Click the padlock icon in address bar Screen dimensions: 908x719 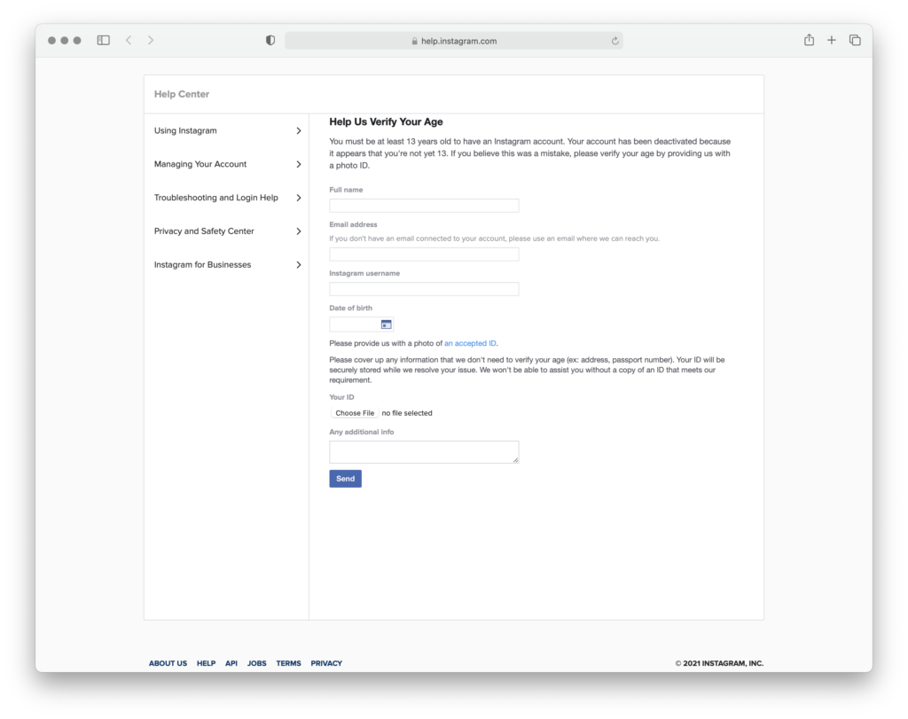point(415,41)
